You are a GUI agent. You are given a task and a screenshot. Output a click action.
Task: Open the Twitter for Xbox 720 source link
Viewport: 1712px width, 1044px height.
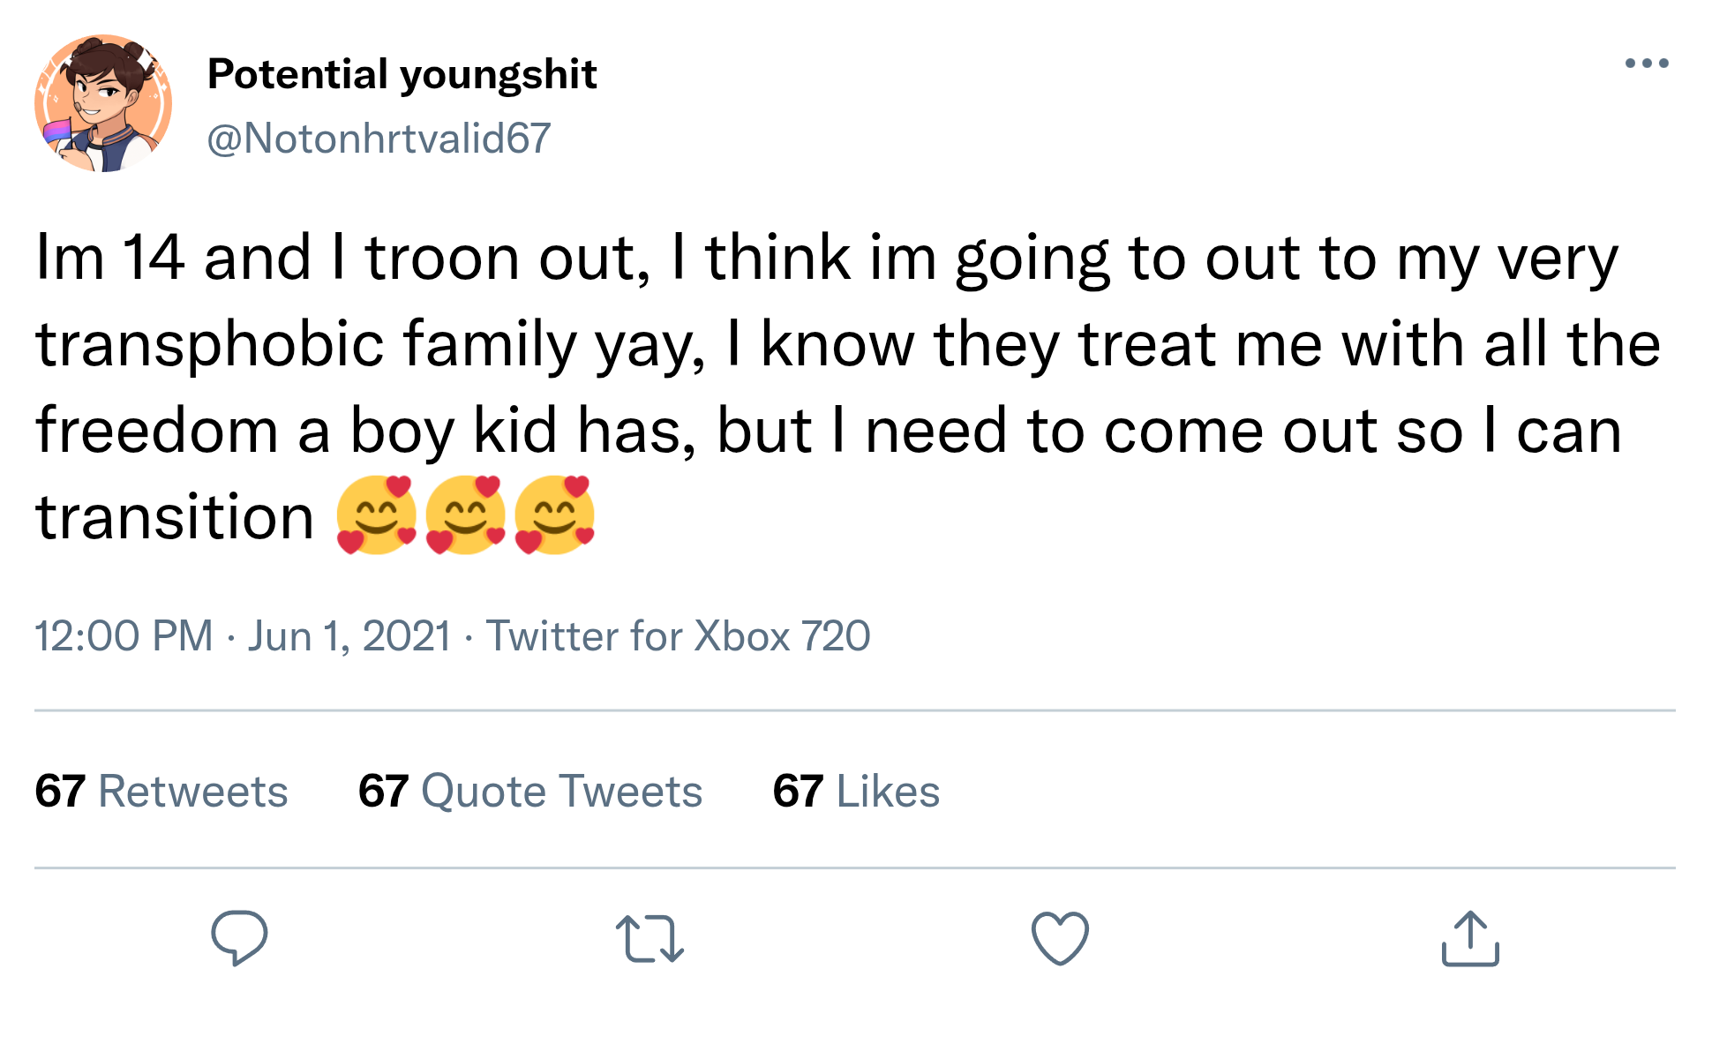pos(678,636)
